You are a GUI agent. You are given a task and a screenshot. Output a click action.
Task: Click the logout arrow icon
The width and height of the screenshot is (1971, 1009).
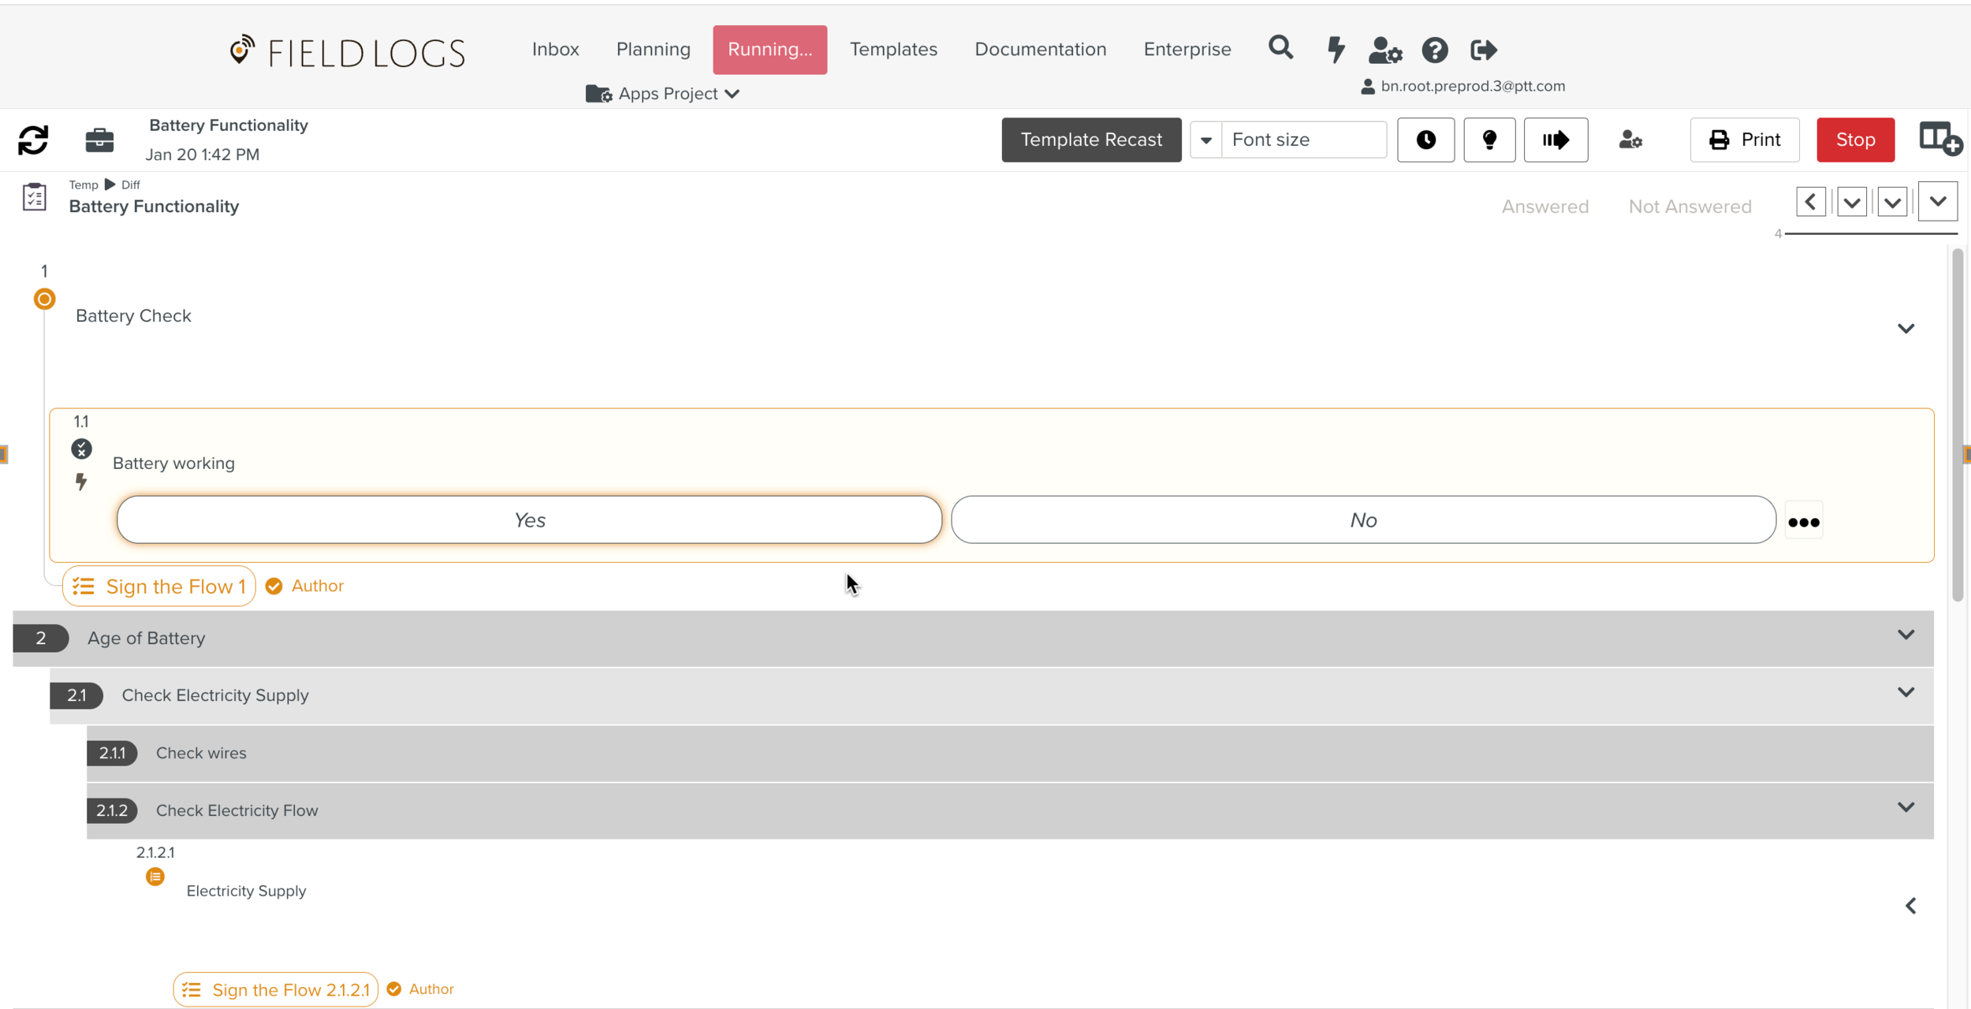(1483, 50)
